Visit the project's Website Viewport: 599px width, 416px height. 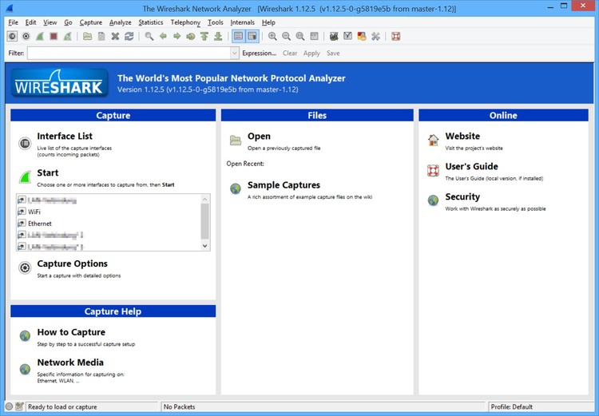click(x=462, y=136)
